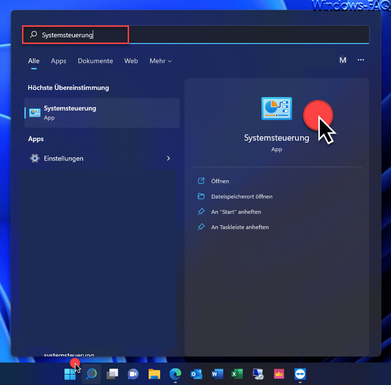Launch the Teams Chat taskbar icon
Viewport: 391px width, 385px height.
(133, 374)
